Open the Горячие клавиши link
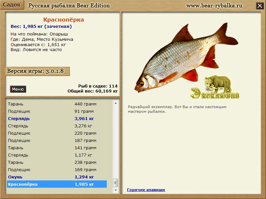Image resolution: width=266 pixels, height=199 pixels. (x=146, y=190)
